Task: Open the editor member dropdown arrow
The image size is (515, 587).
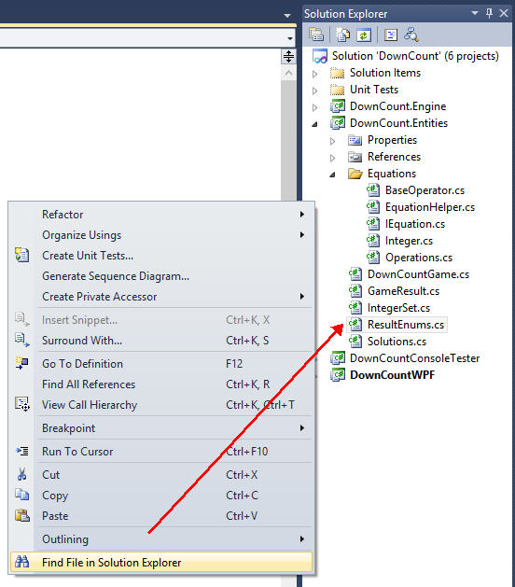Action: click(x=290, y=38)
